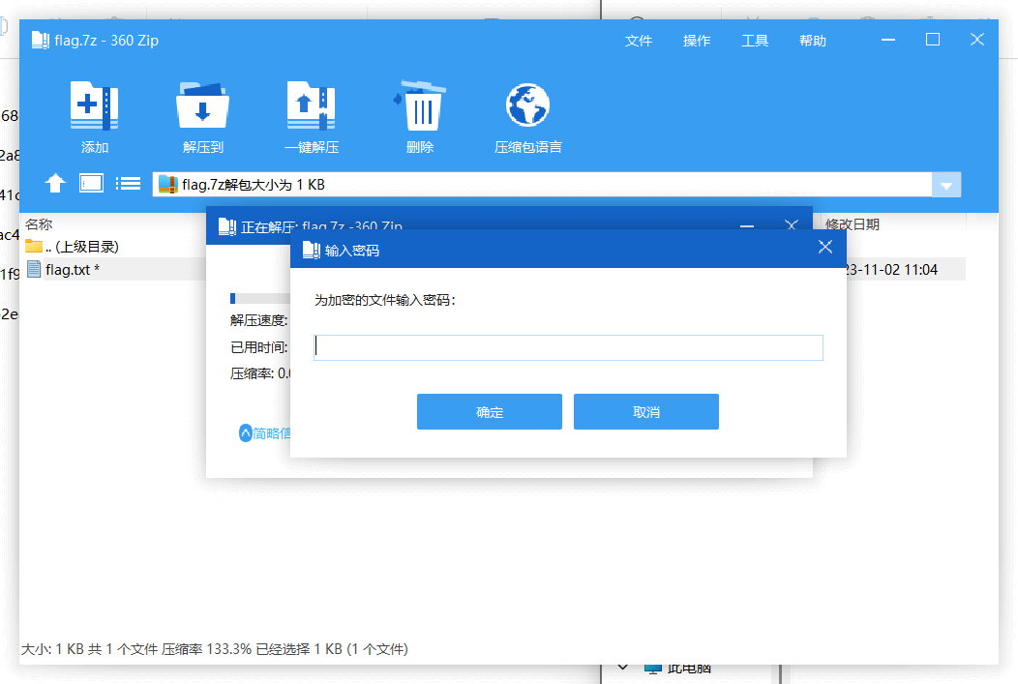Switch to list view icon

pos(128,183)
